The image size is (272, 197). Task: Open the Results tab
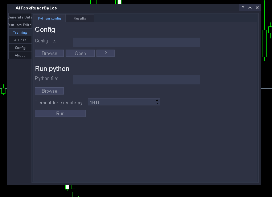coord(80,18)
